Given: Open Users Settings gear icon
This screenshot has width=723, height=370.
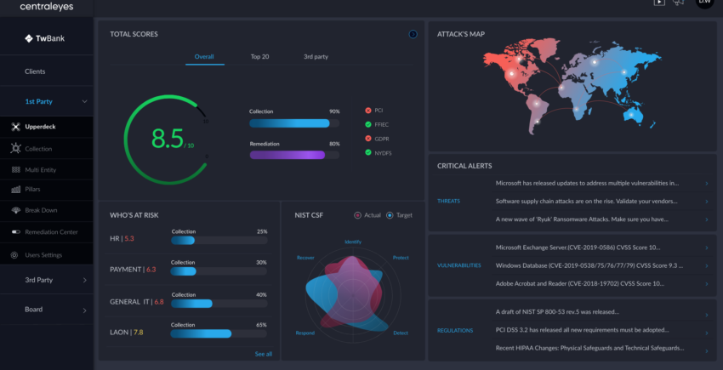Looking at the screenshot, I should pos(15,255).
